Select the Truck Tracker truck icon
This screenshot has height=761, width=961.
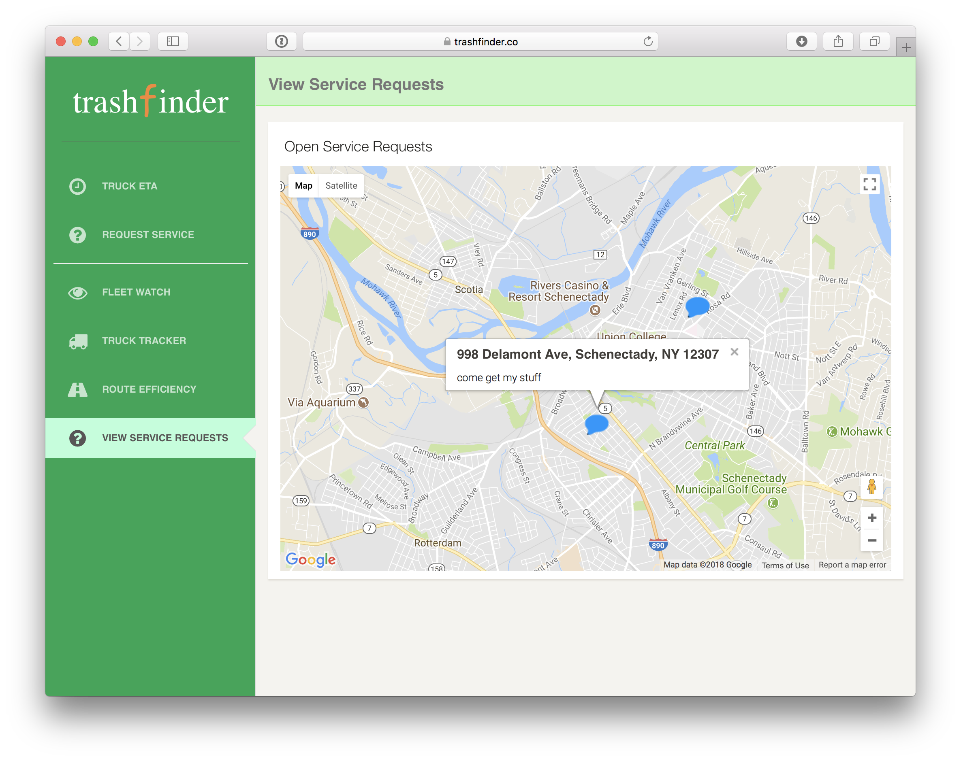click(x=78, y=341)
